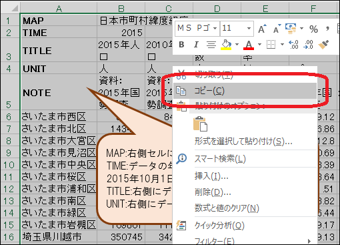Click cell さいたま市見沼区

click(59, 153)
